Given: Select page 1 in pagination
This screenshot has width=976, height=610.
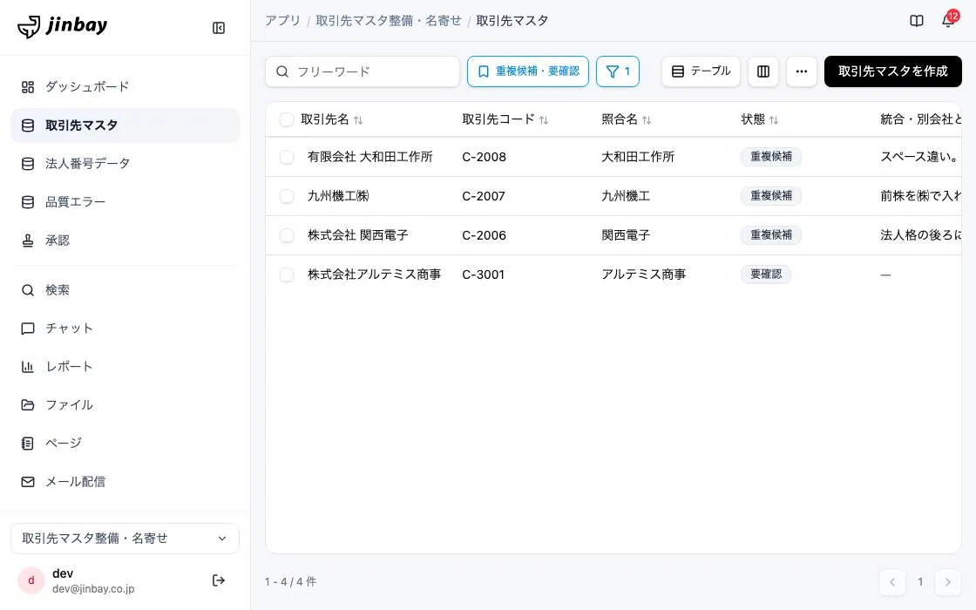Looking at the screenshot, I should point(920,582).
